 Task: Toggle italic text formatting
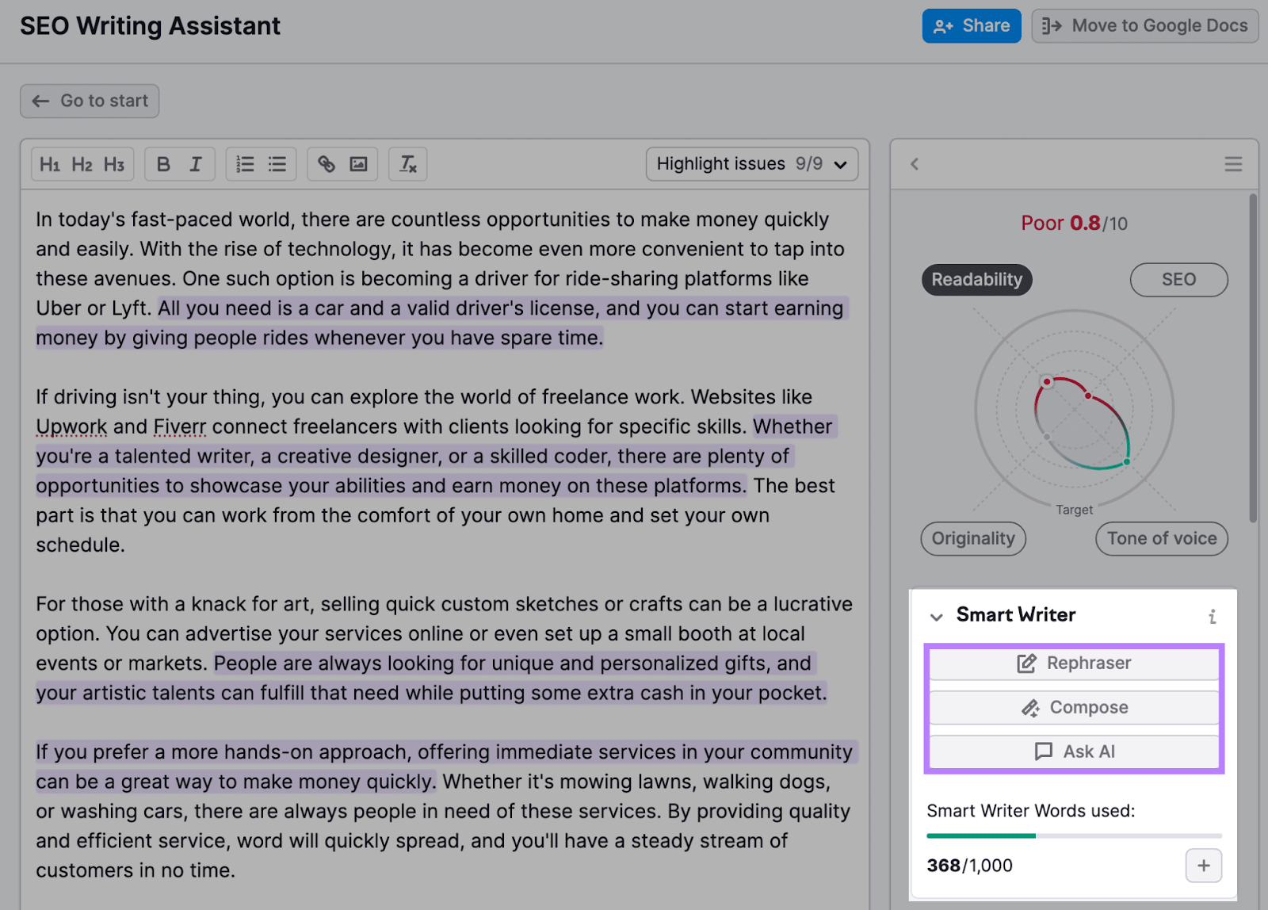coord(196,164)
